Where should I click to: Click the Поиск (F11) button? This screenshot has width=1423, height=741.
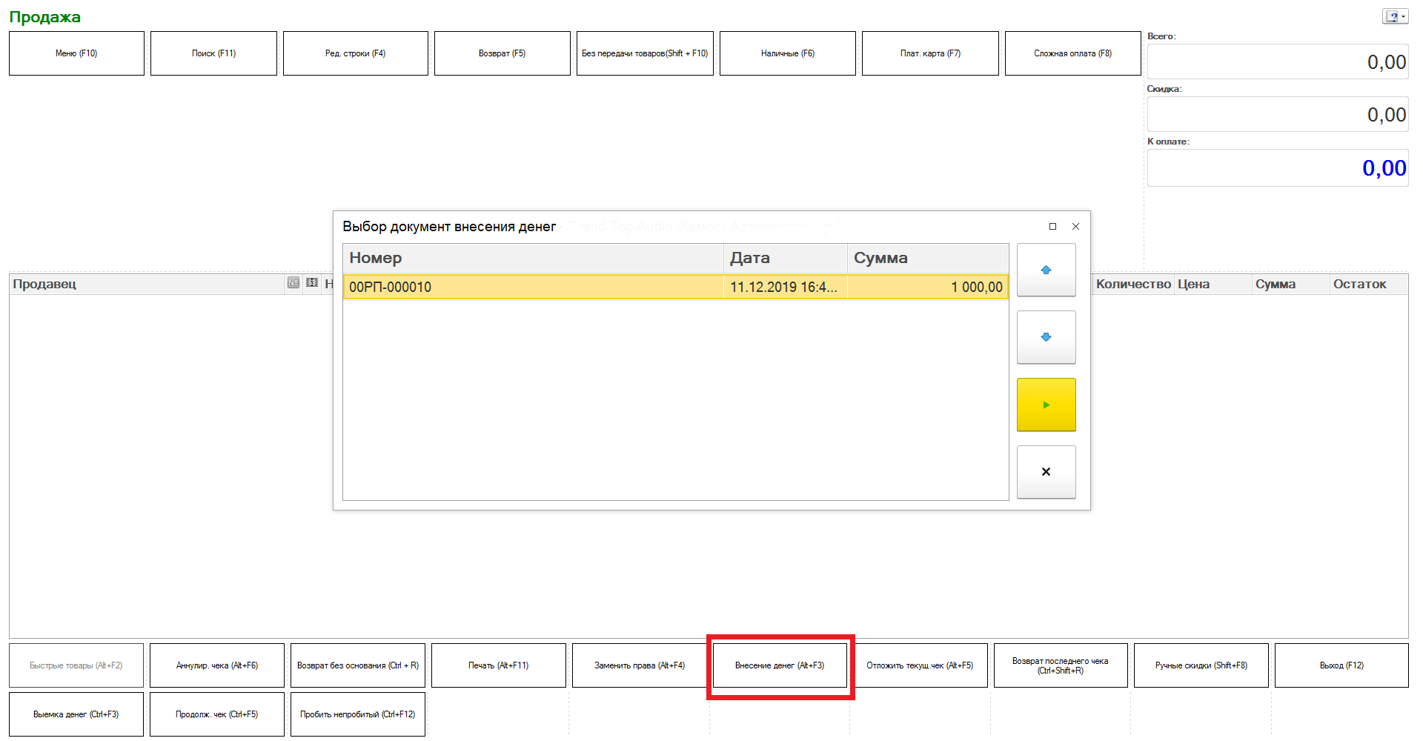(213, 53)
